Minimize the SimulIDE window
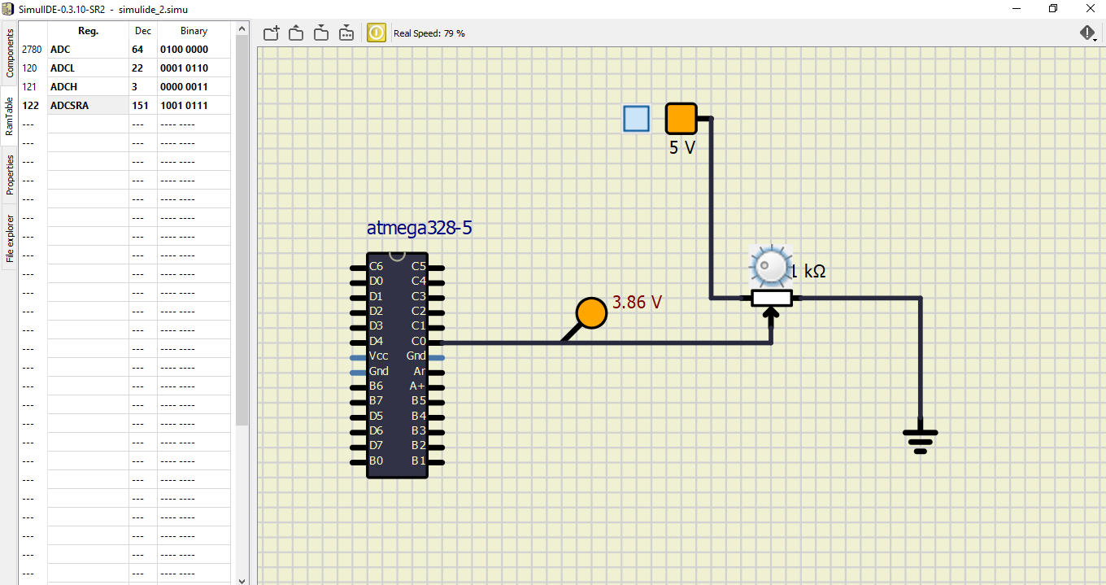1106x585 pixels. pos(1017,8)
